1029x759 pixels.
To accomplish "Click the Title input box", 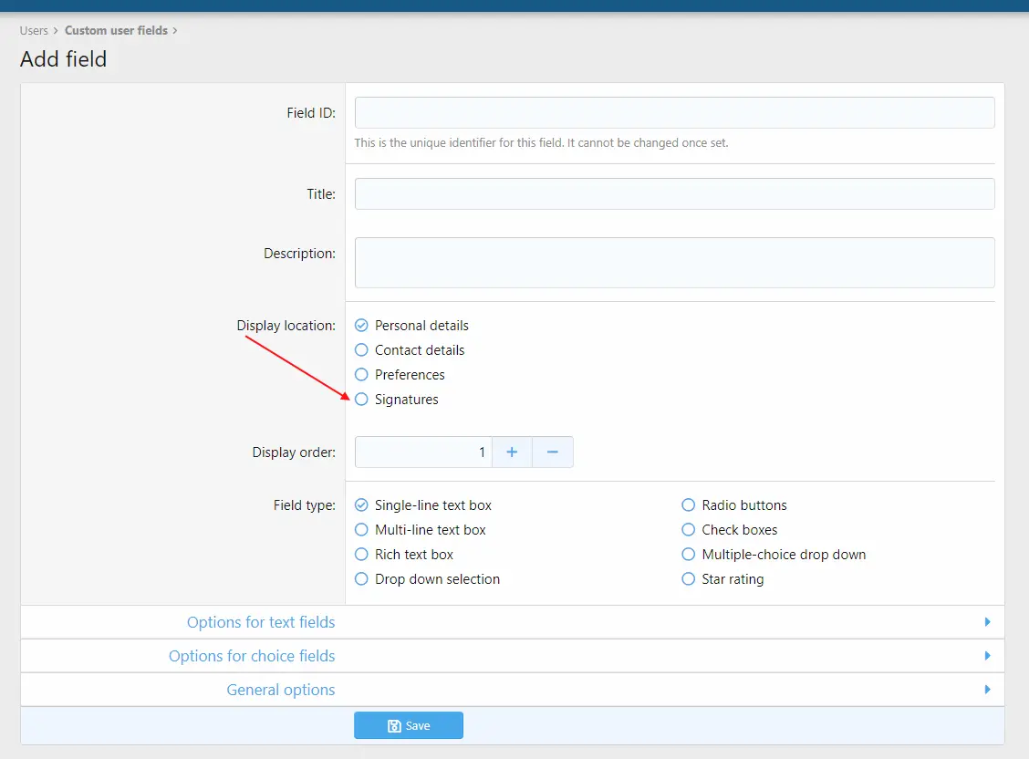I will click(x=675, y=194).
